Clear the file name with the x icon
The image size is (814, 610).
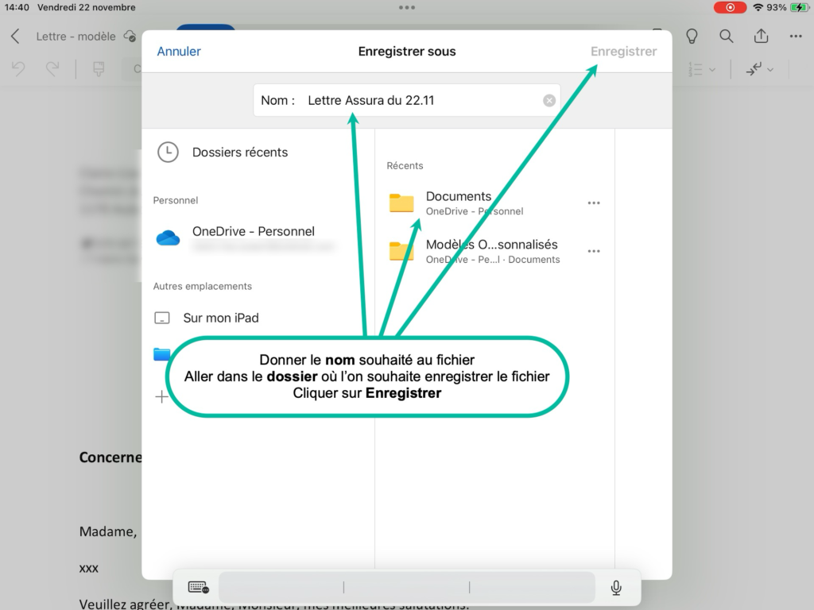pyautogui.click(x=548, y=101)
